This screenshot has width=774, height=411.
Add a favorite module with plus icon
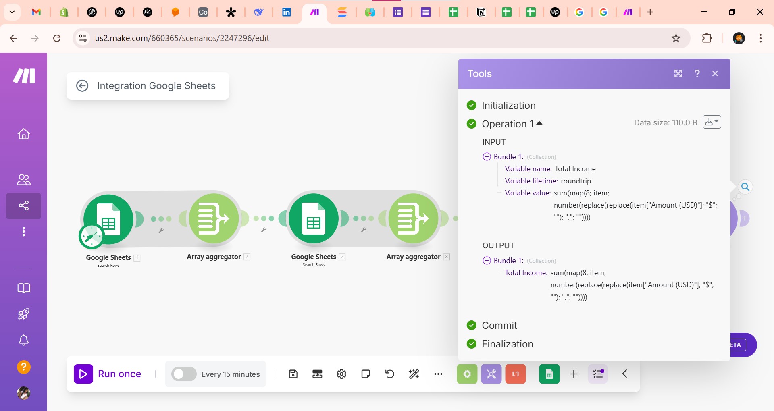(x=574, y=374)
